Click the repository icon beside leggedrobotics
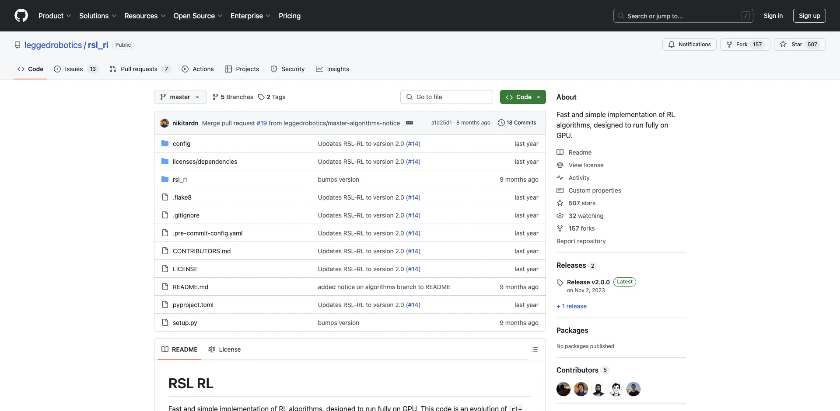Viewport: 840px width, 411px height. 17,45
